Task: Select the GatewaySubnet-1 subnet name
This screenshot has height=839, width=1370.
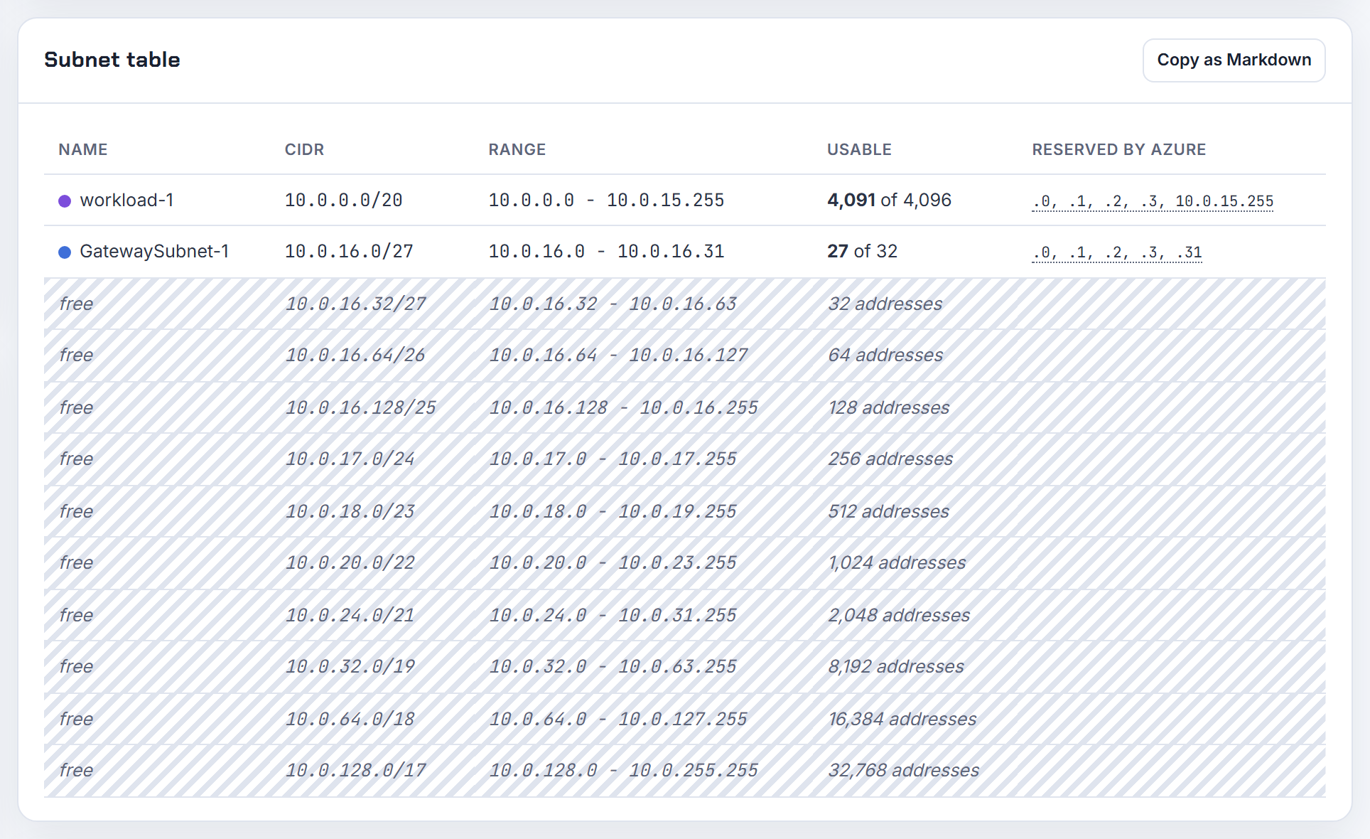Action: (x=154, y=252)
